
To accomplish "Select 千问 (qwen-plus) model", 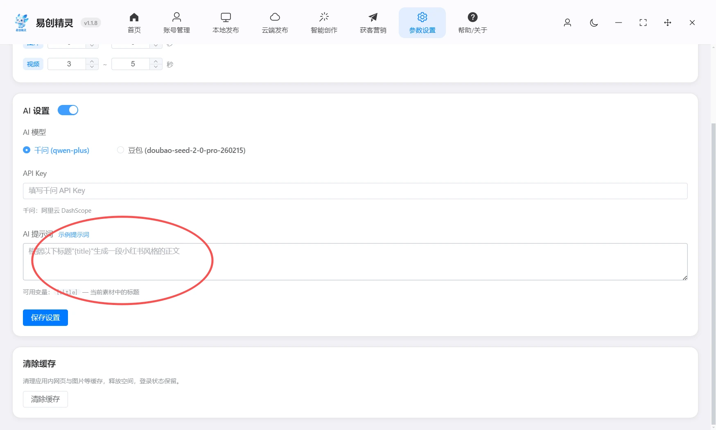I will click(56, 150).
